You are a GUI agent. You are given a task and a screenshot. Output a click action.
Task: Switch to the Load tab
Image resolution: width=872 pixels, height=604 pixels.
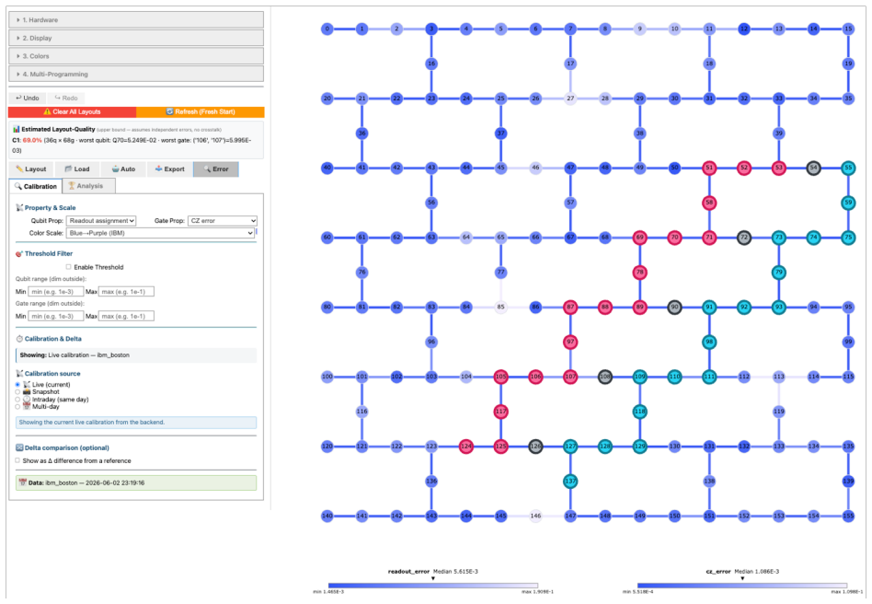(76, 169)
